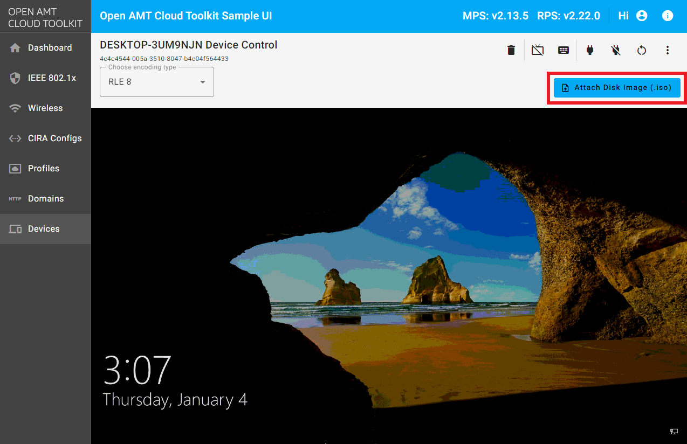Open the user account profile icon

pos(641,16)
